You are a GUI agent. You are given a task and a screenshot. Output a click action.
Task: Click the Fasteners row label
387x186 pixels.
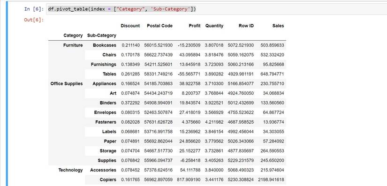[x=106, y=122]
